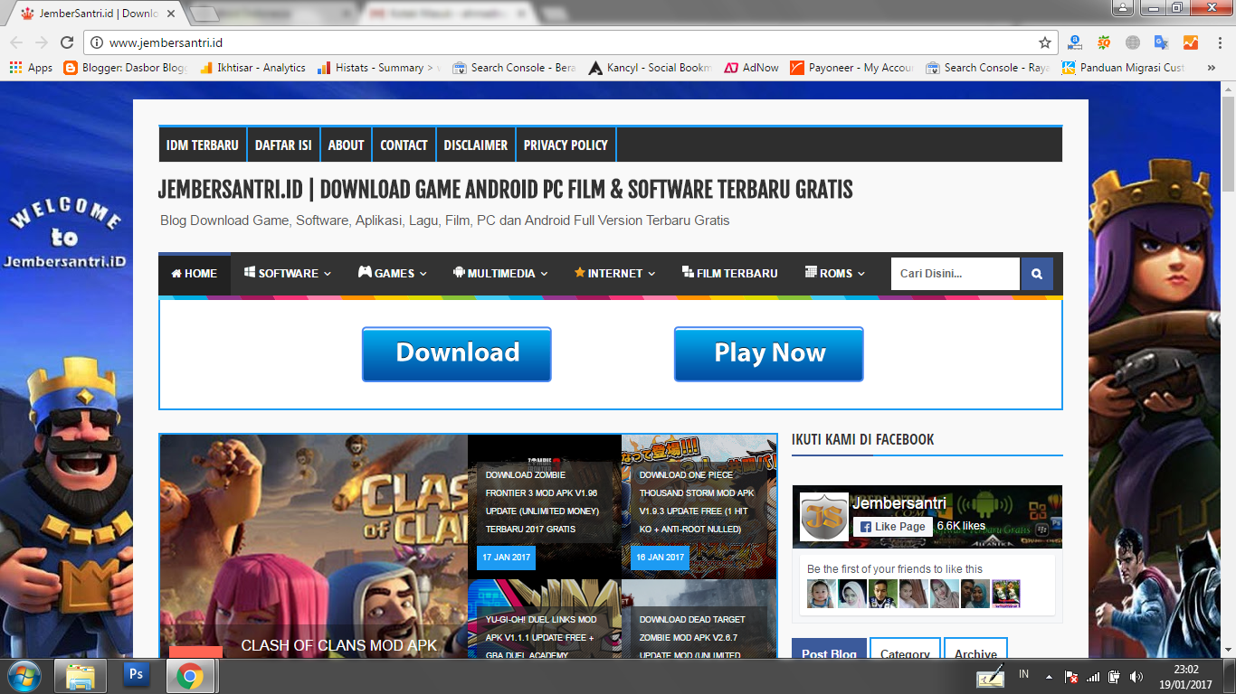This screenshot has height=694, width=1236.
Task: Open the Ikhtisar - Analytics bookmark
Action: (x=252, y=68)
